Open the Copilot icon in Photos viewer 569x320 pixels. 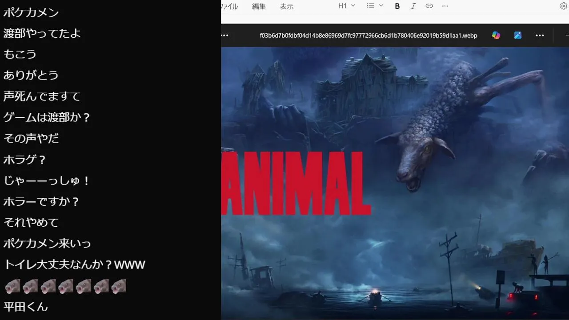[496, 35]
